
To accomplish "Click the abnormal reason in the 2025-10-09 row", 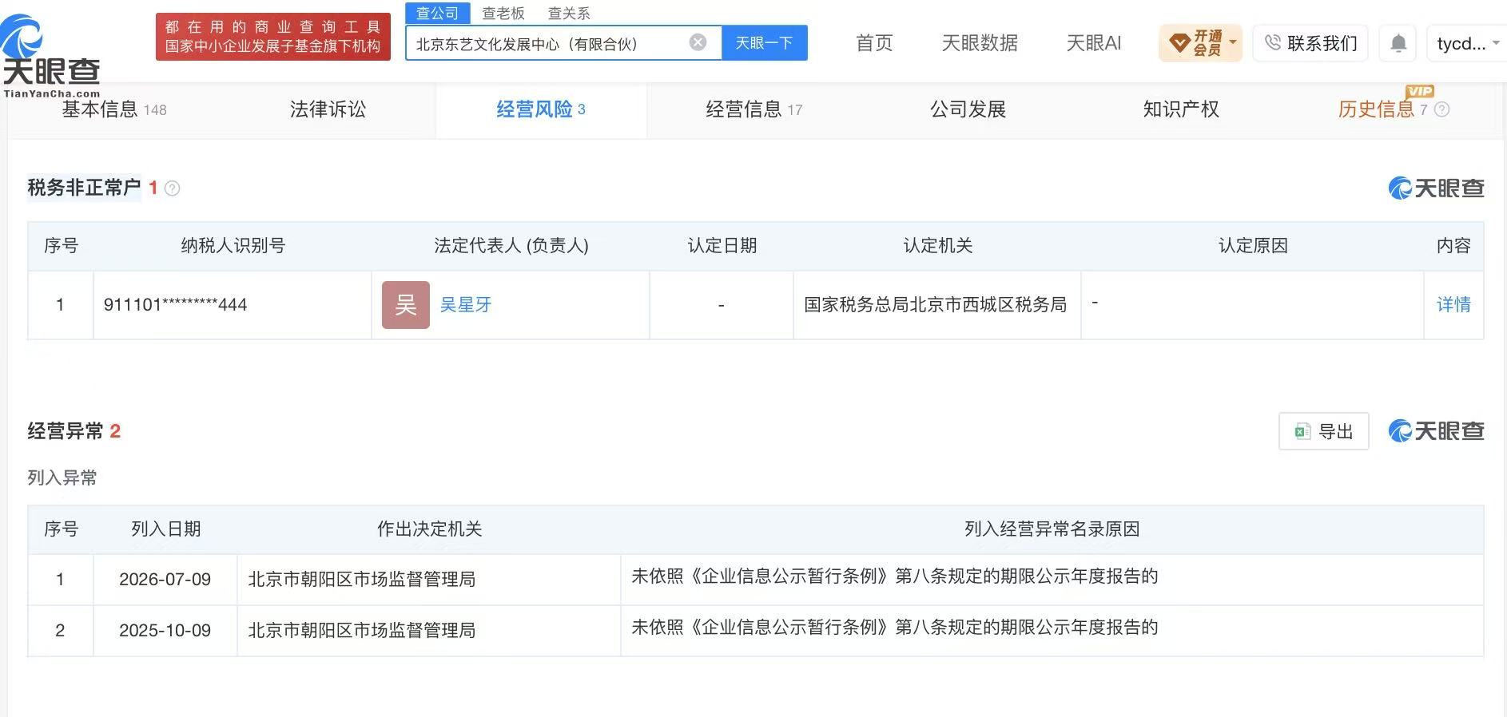I will [x=895, y=628].
